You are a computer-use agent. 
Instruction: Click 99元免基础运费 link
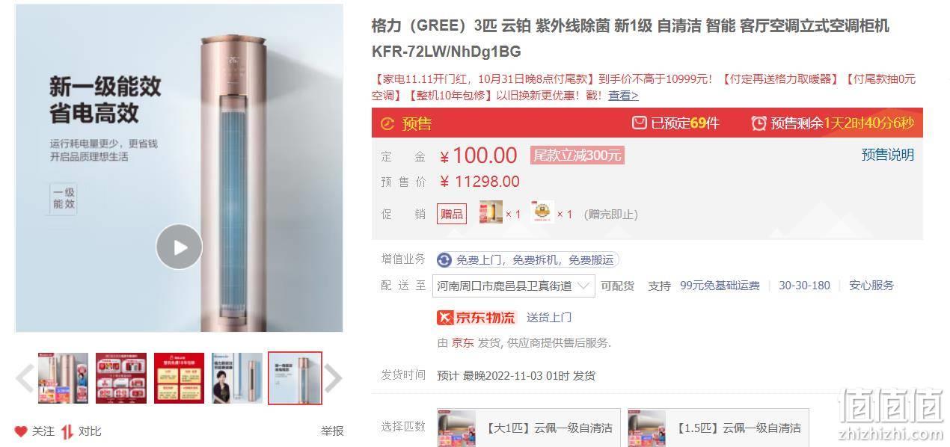pos(720,286)
